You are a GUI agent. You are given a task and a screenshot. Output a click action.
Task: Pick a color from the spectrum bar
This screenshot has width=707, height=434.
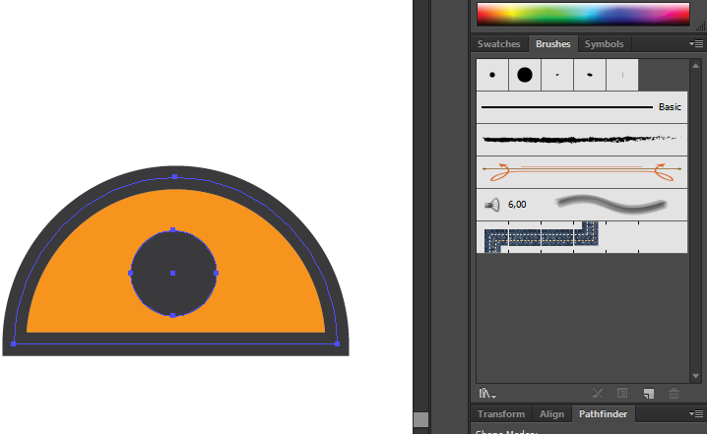click(x=582, y=14)
